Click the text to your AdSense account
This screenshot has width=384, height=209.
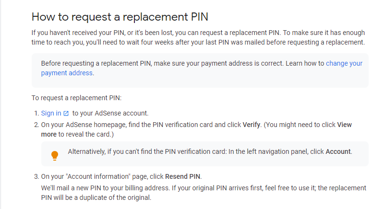tap(110, 113)
